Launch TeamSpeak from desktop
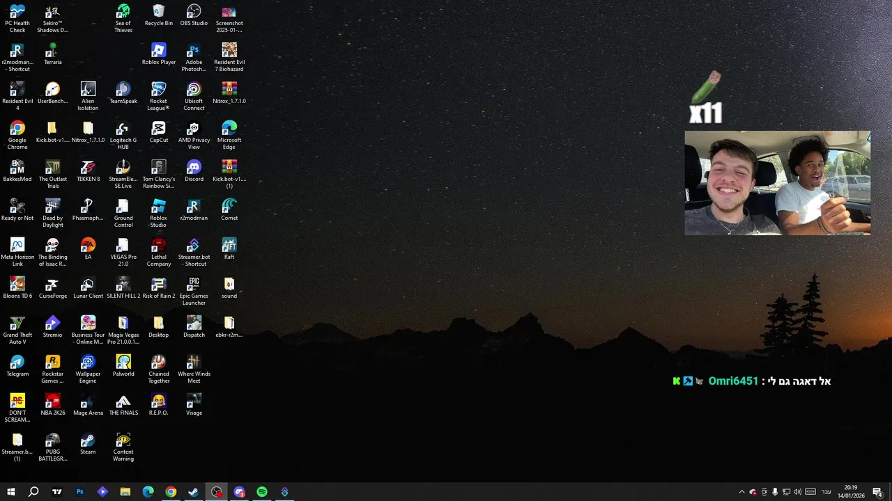 click(123, 93)
